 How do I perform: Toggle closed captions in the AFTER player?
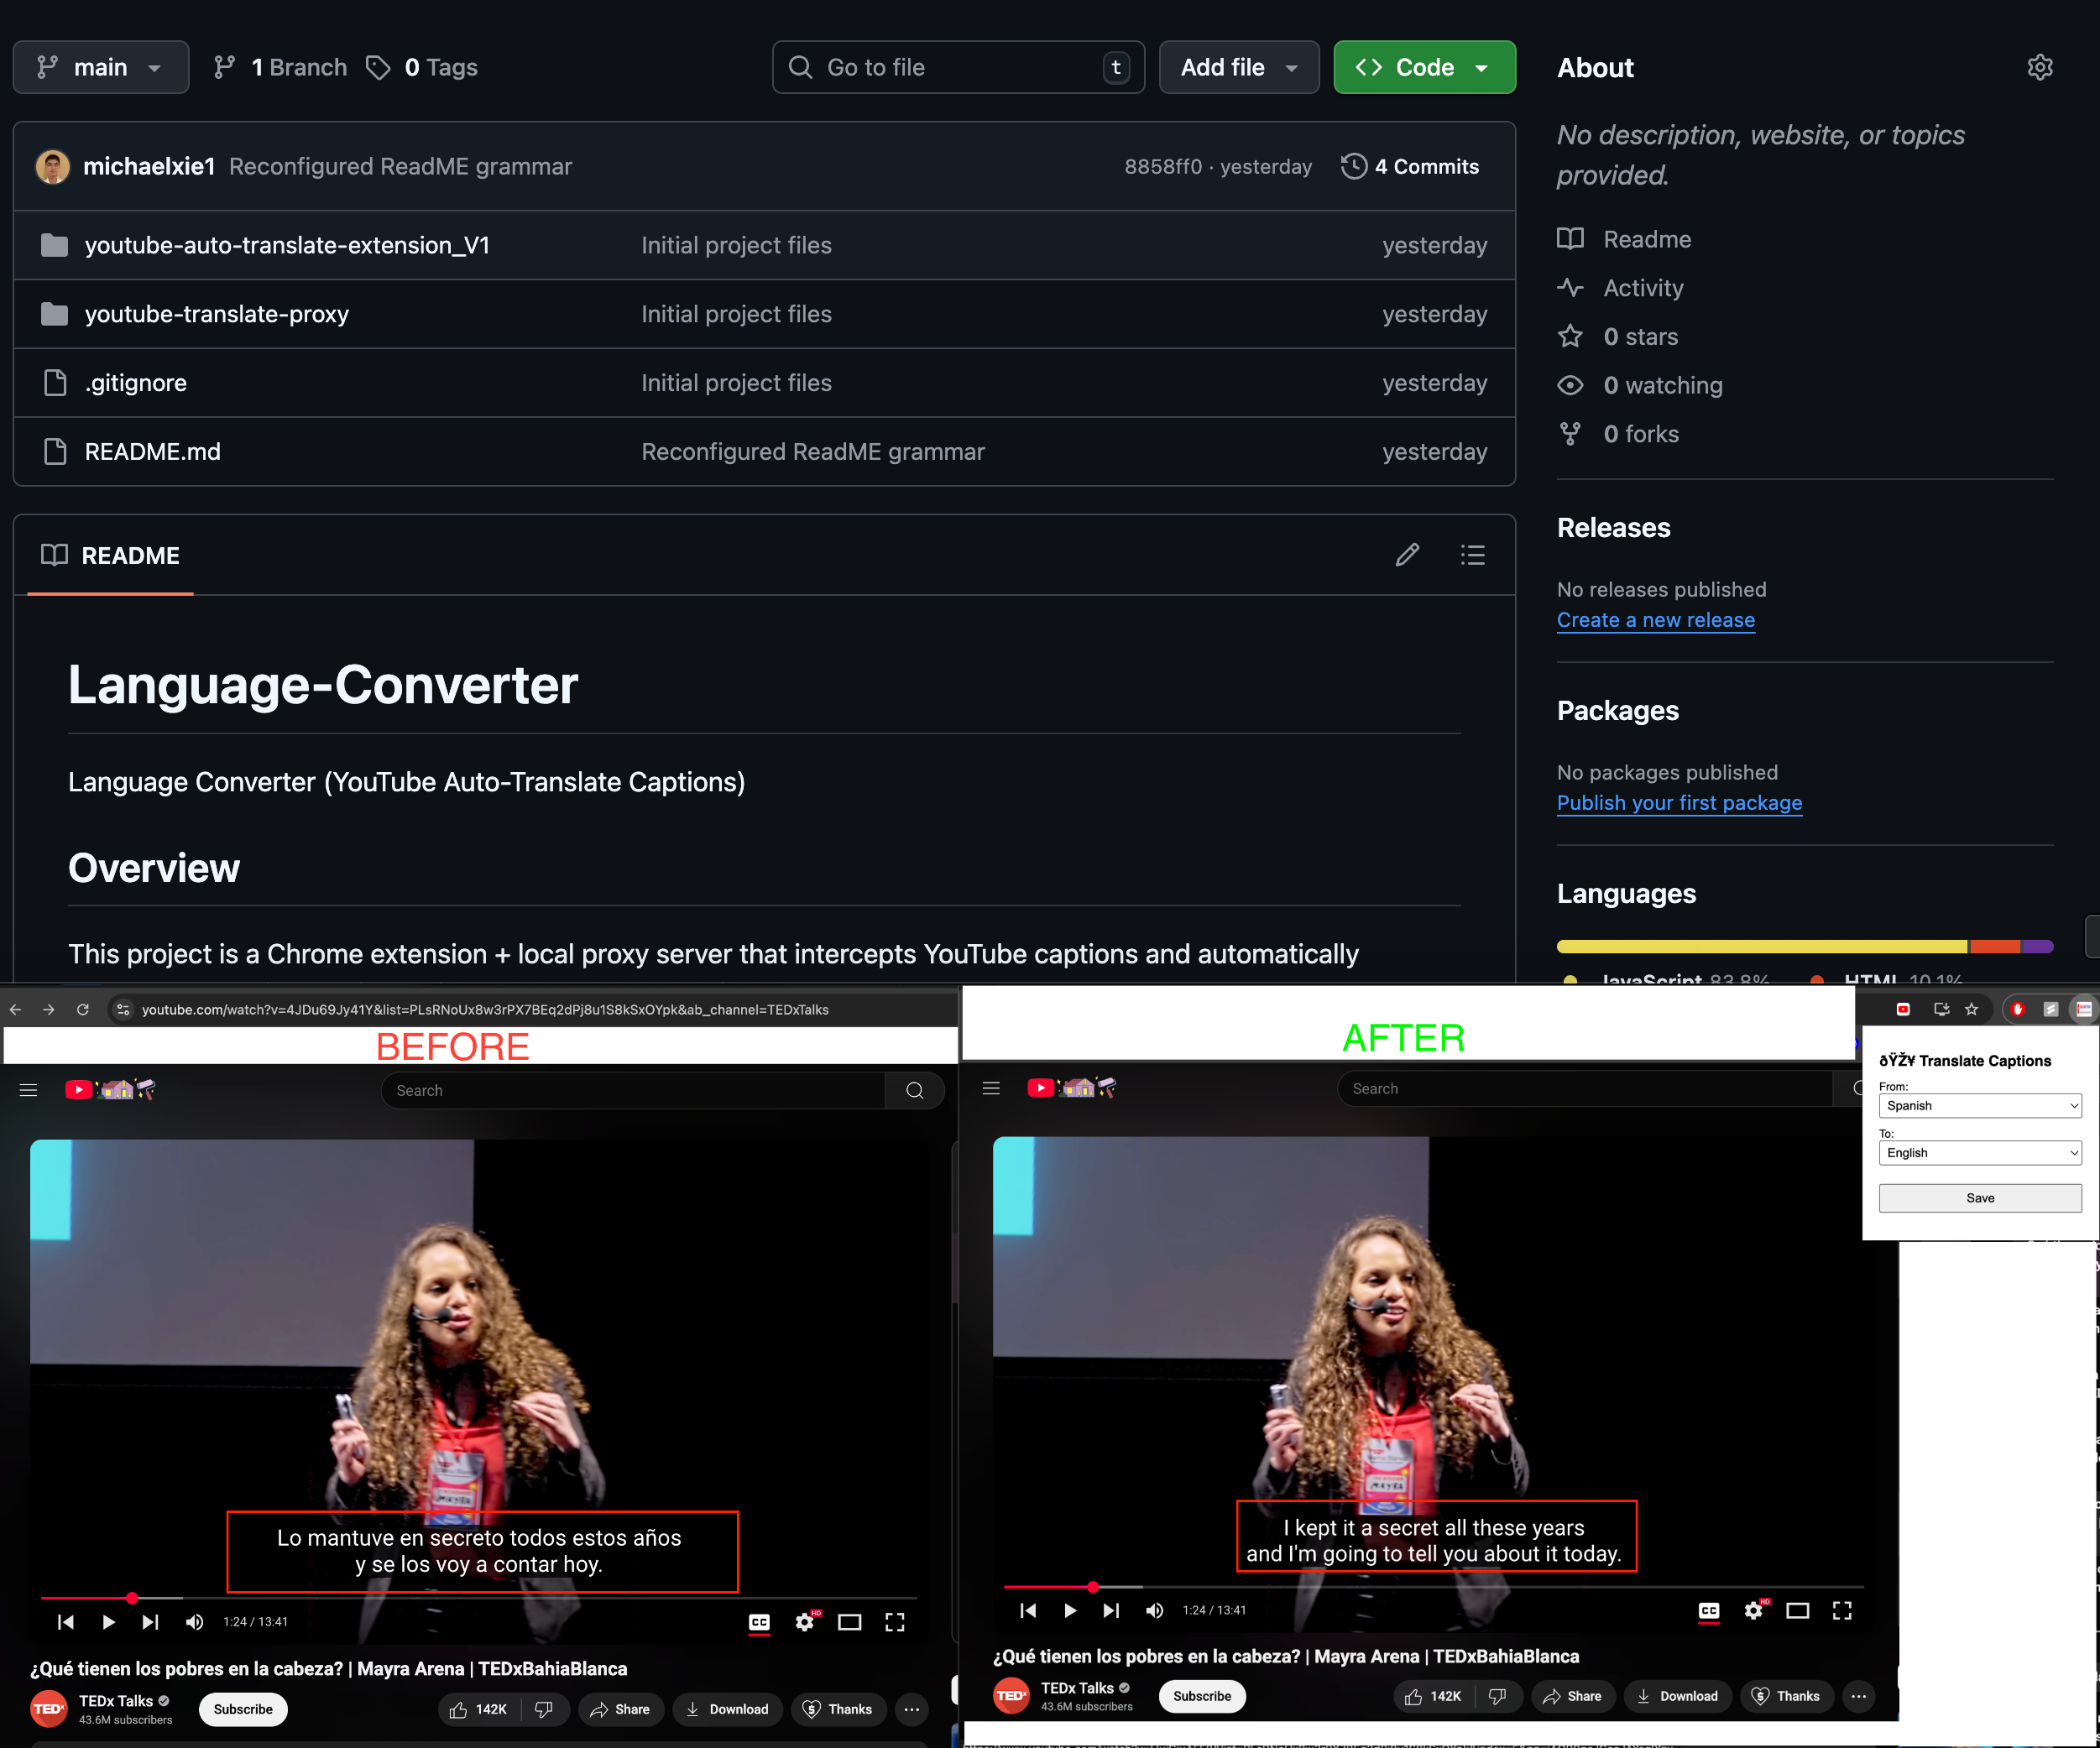1709,1610
